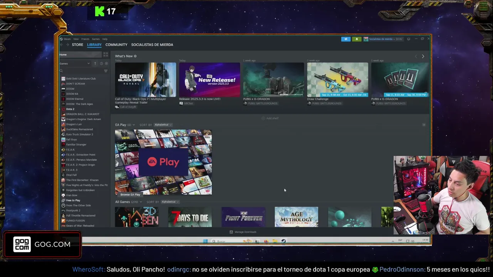Viewport: 493px width, 277px height.
Task: Select Fran Bow in game list
Action: tap(72, 195)
